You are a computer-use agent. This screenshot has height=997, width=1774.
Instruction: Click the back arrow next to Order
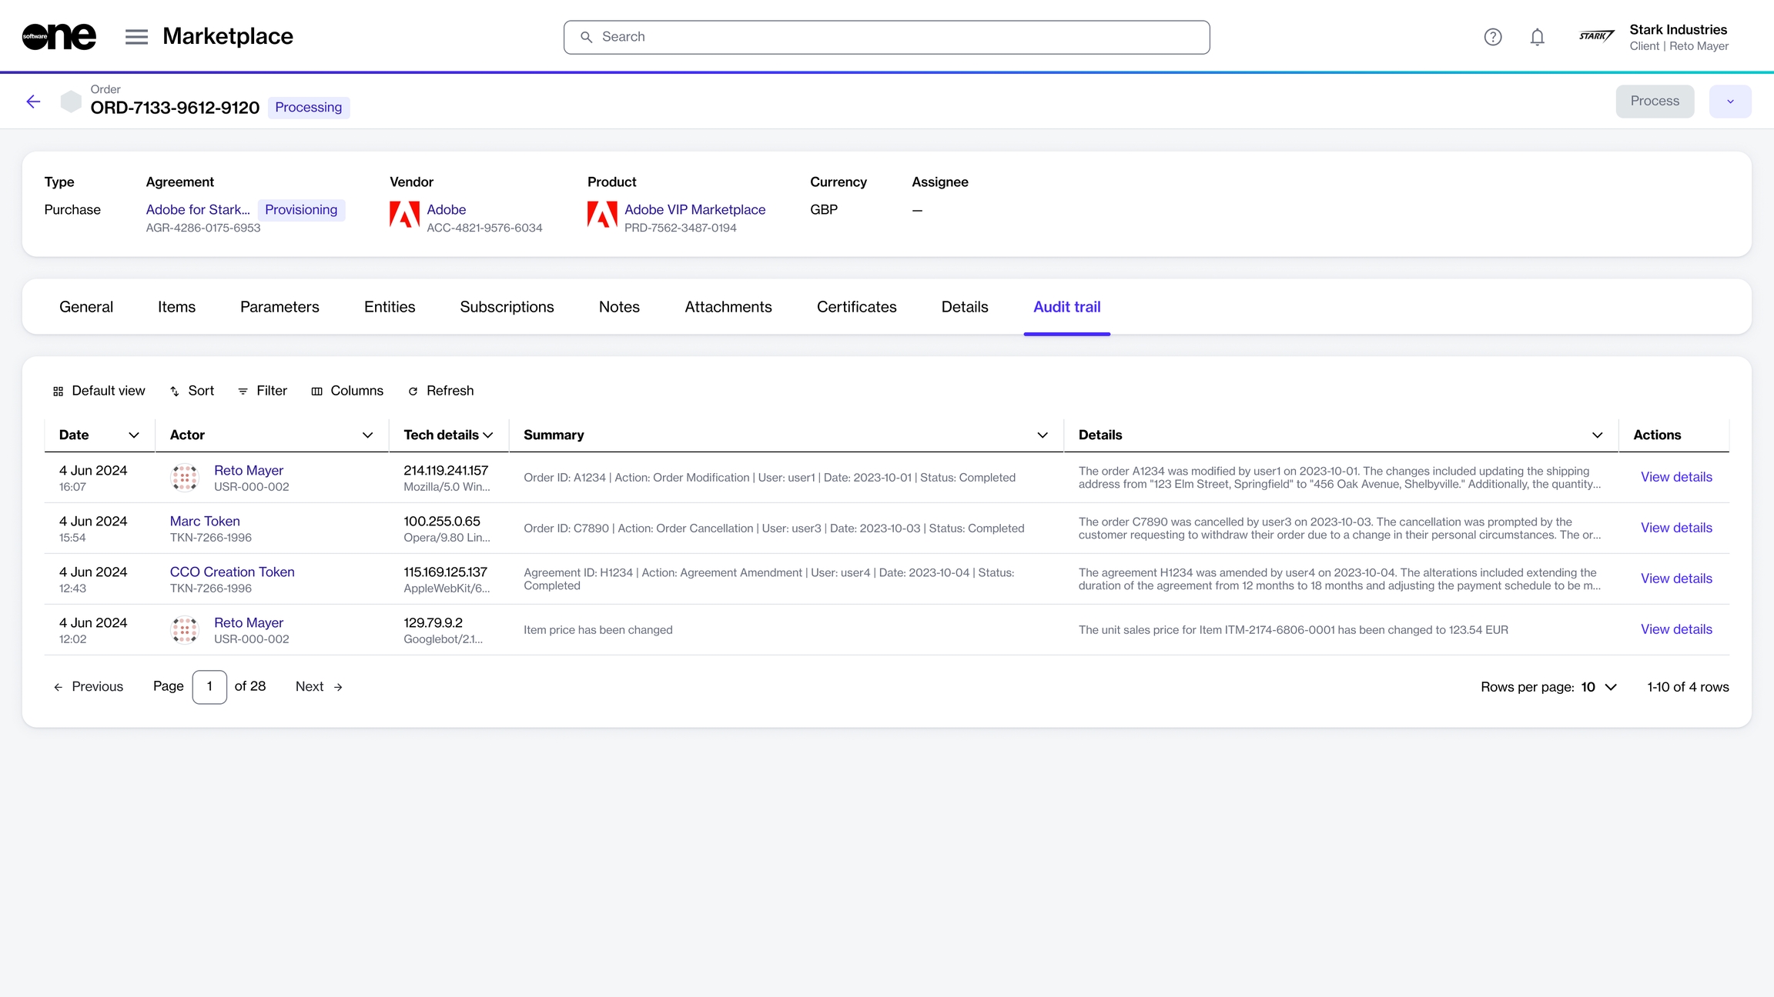coord(33,102)
